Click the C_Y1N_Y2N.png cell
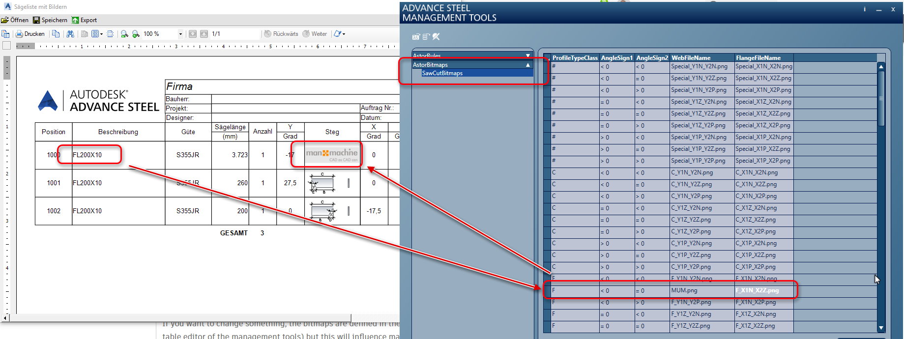This screenshot has height=339, width=904. [702, 173]
